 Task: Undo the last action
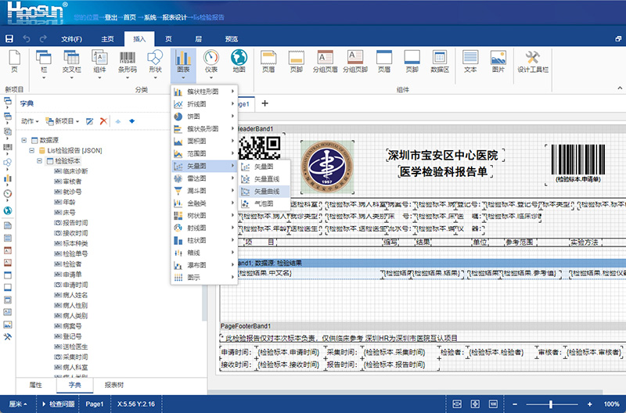click(x=27, y=38)
